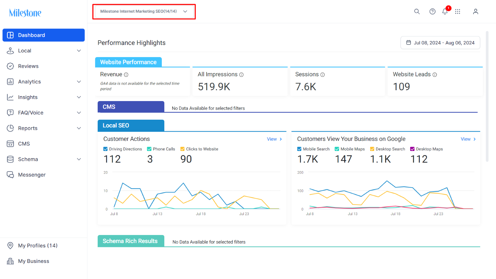
Task: Expand the Reports sidebar section
Action: coord(43,128)
